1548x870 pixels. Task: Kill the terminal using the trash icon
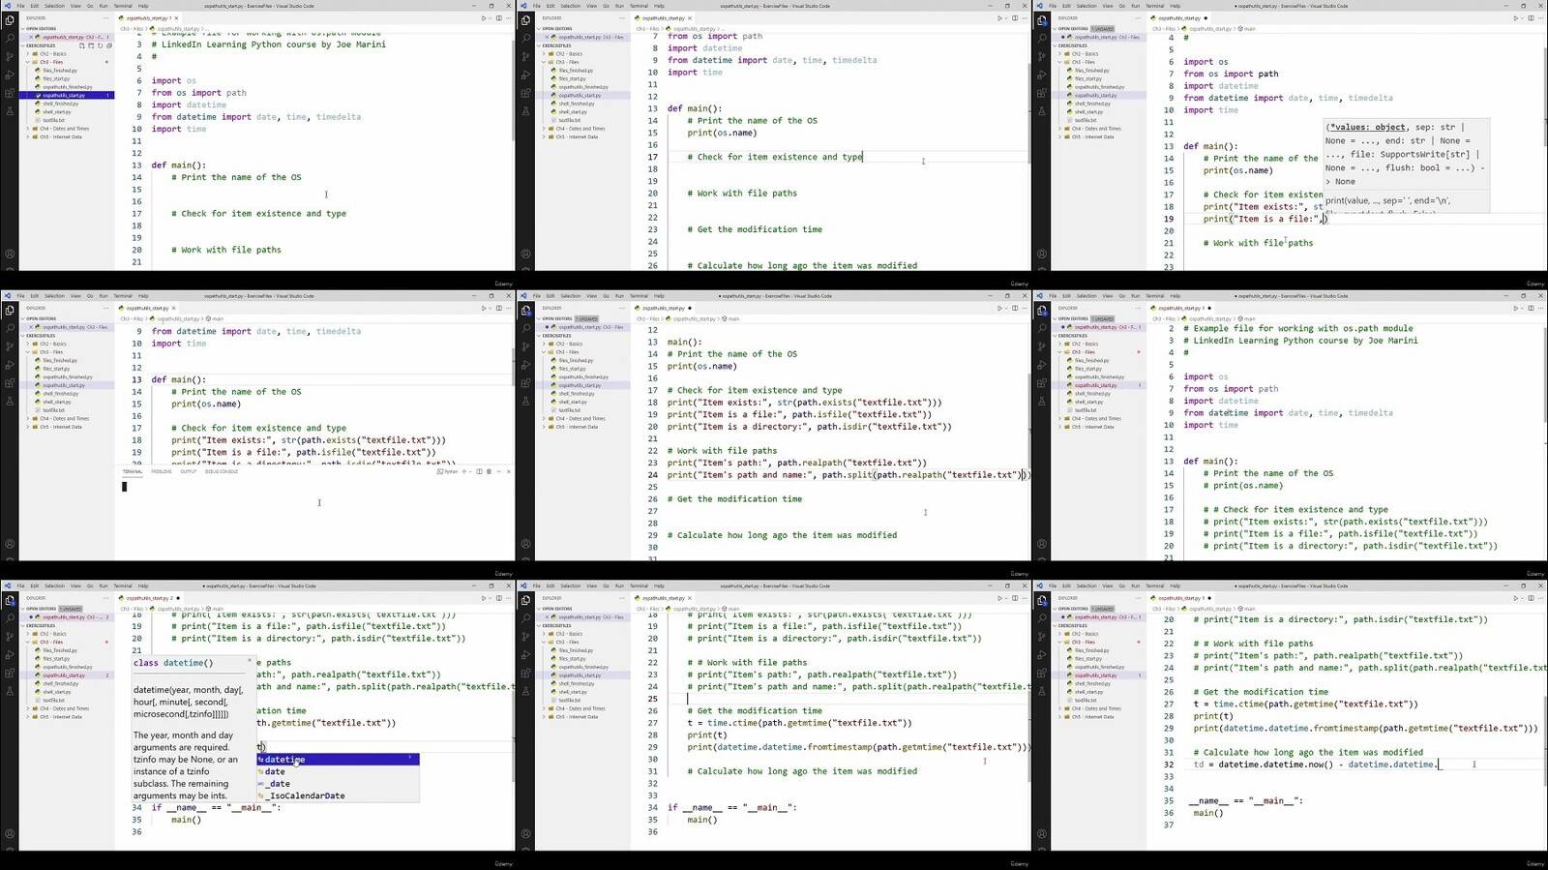[x=489, y=471]
